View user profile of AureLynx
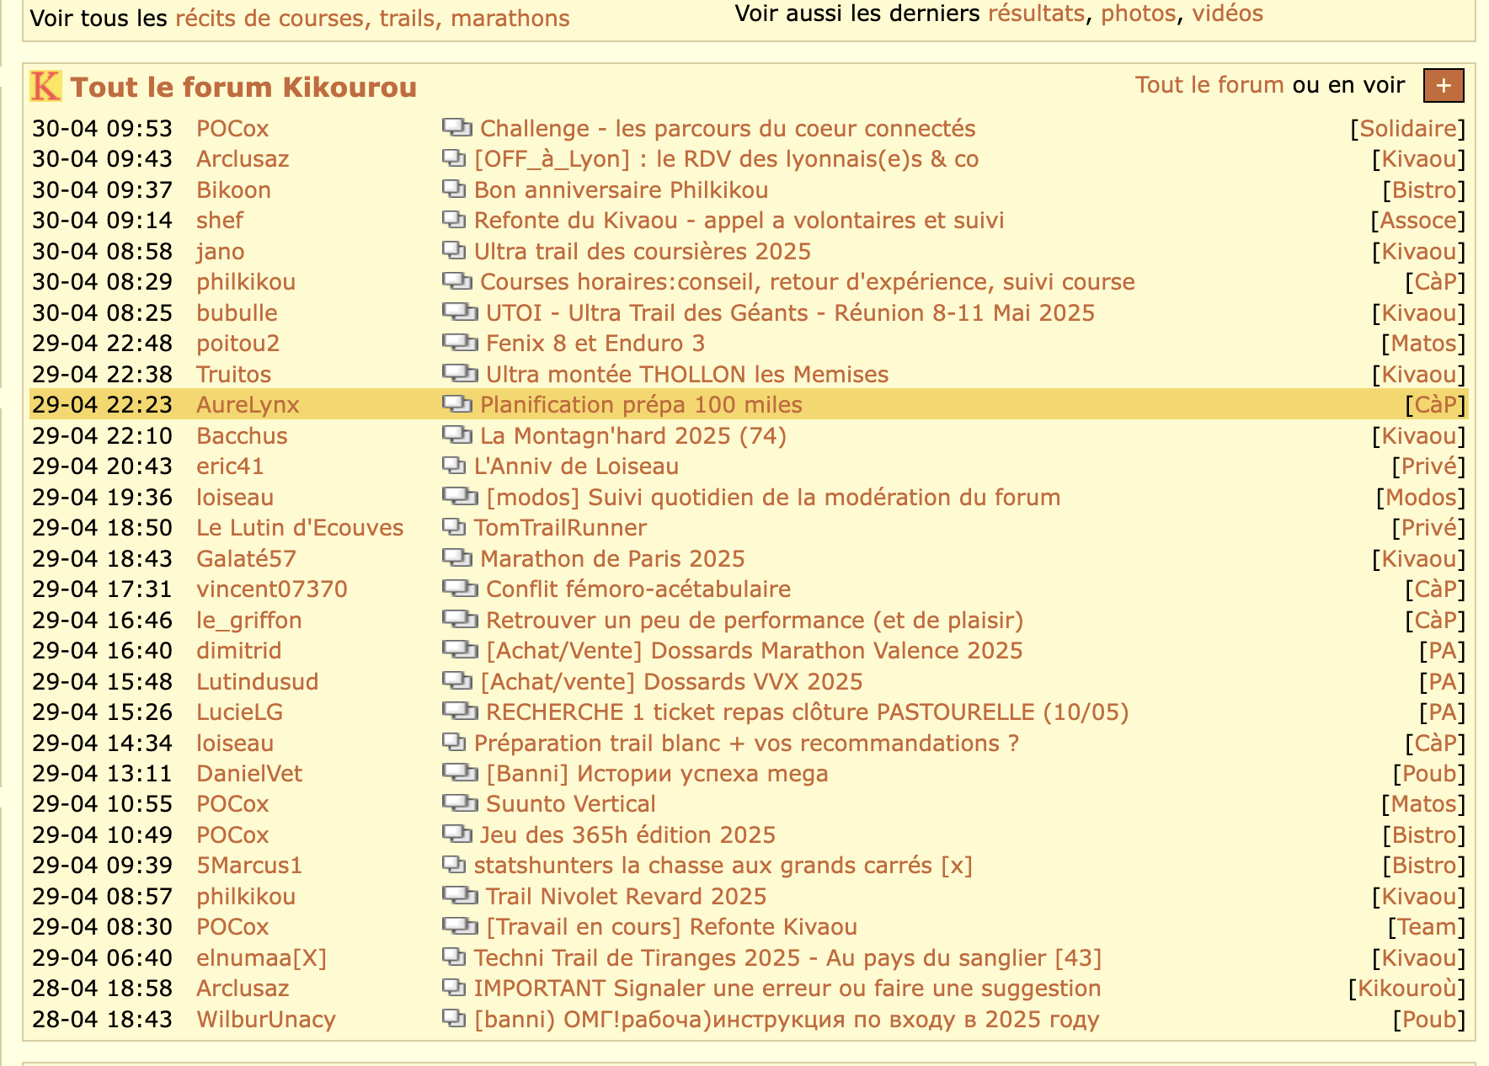 click(x=248, y=404)
